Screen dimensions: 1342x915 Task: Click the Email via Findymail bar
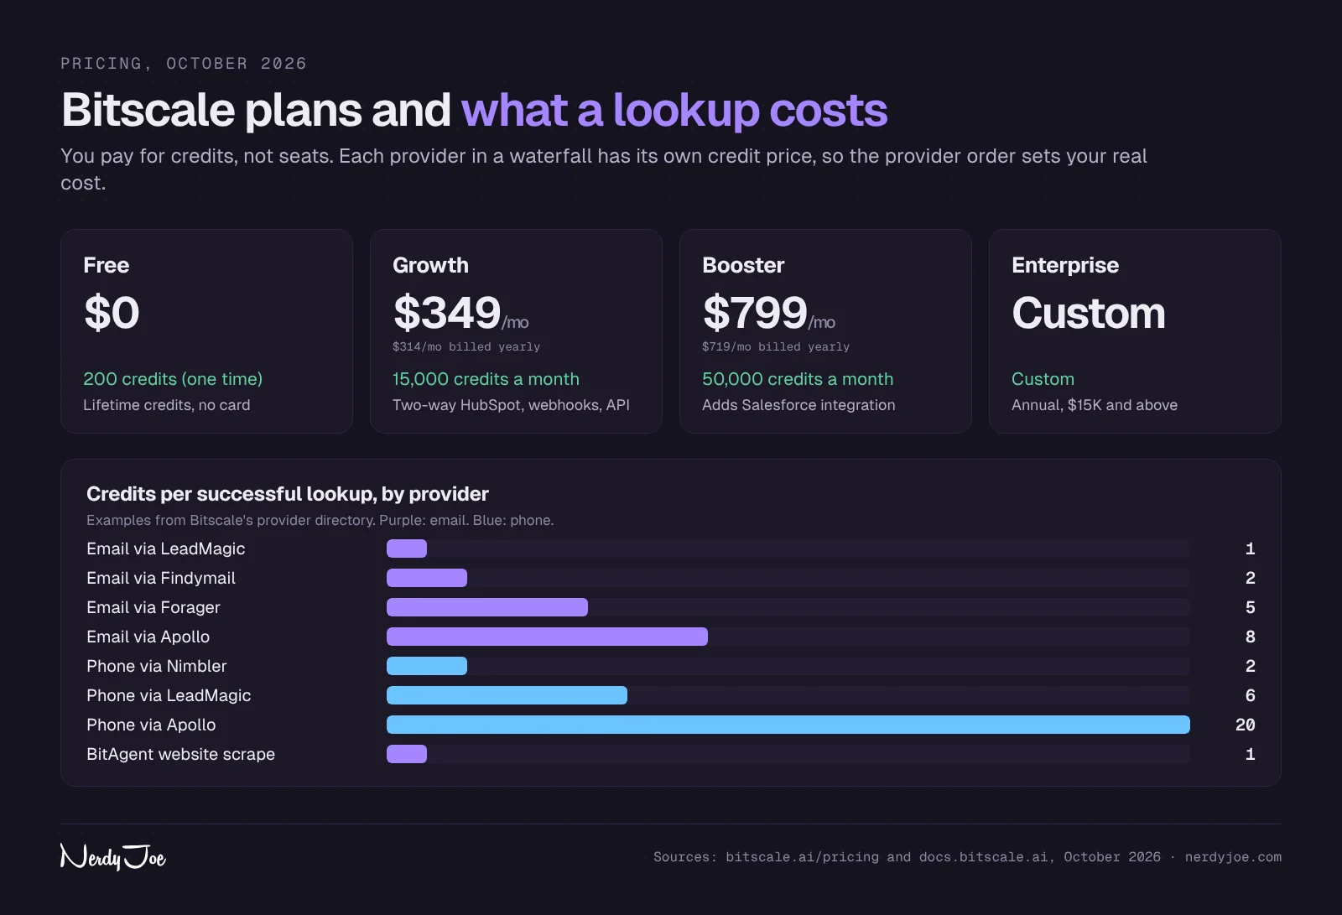427,578
